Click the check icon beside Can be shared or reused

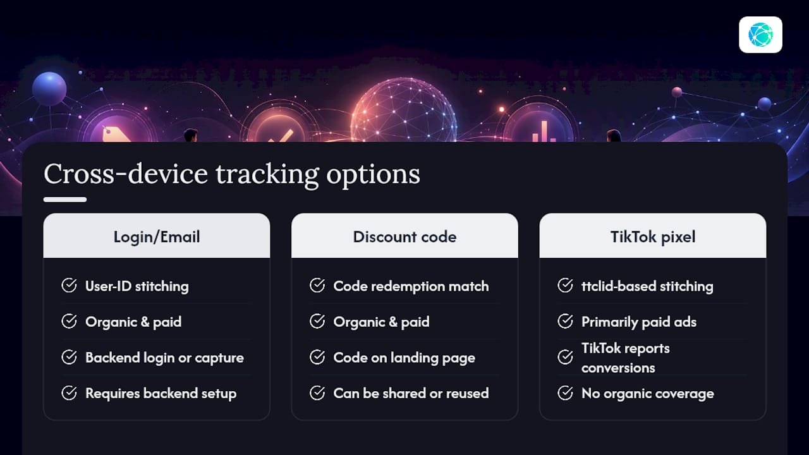tap(317, 393)
